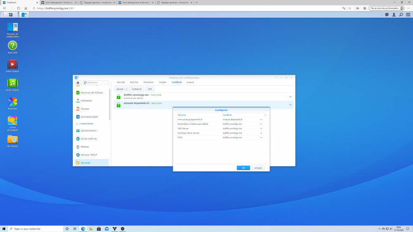Viewport: 413px width, 232px height.
Task: Switch to the Protection tab
Action: 148,82
